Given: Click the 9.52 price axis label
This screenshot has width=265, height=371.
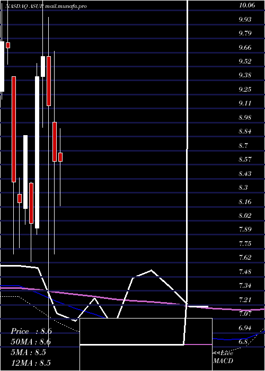Looking at the screenshot, I should click(x=245, y=61).
